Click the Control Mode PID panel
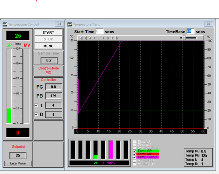The image size is (219, 174). coord(48,71)
